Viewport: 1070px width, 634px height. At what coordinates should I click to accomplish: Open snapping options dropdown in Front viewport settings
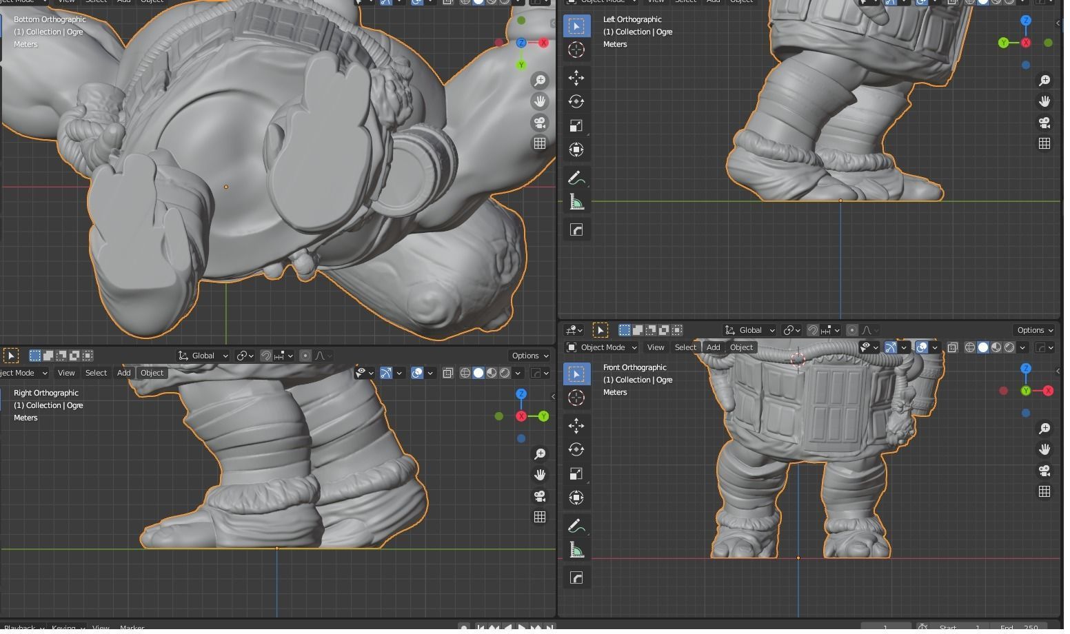(x=830, y=331)
